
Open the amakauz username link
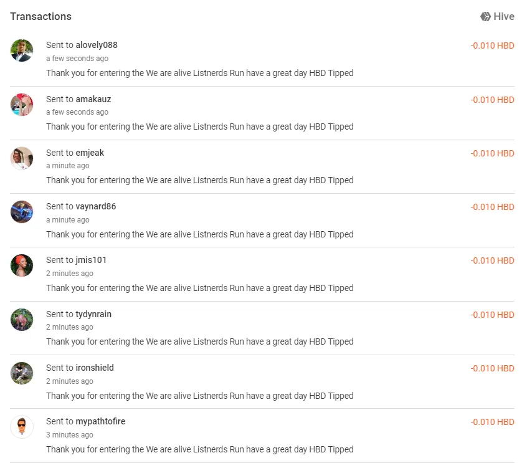pyautogui.click(x=93, y=99)
